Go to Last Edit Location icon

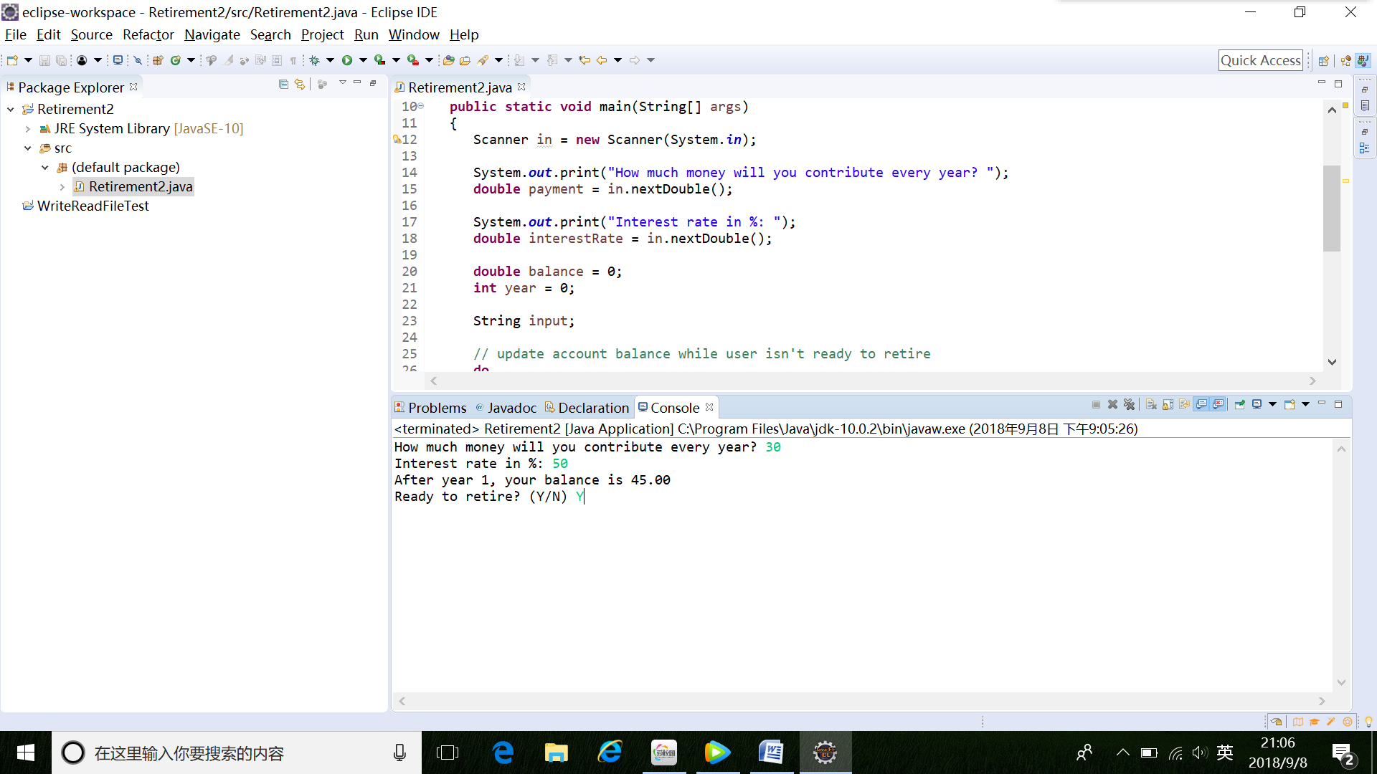585,60
